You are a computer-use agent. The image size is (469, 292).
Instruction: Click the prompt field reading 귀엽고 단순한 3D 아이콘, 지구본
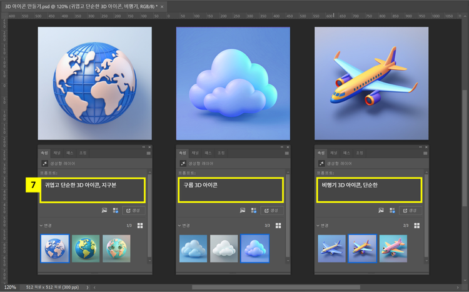tap(93, 190)
